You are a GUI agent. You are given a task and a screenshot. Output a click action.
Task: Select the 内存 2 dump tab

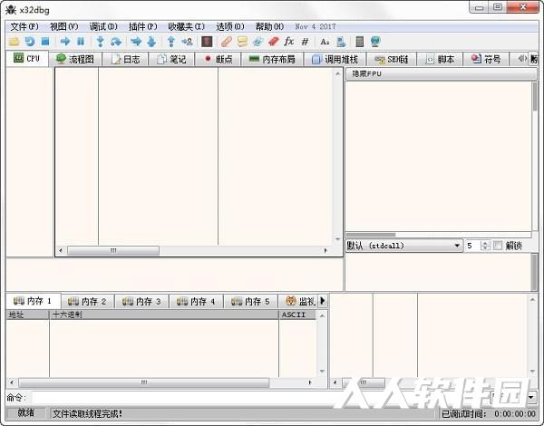coord(87,302)
